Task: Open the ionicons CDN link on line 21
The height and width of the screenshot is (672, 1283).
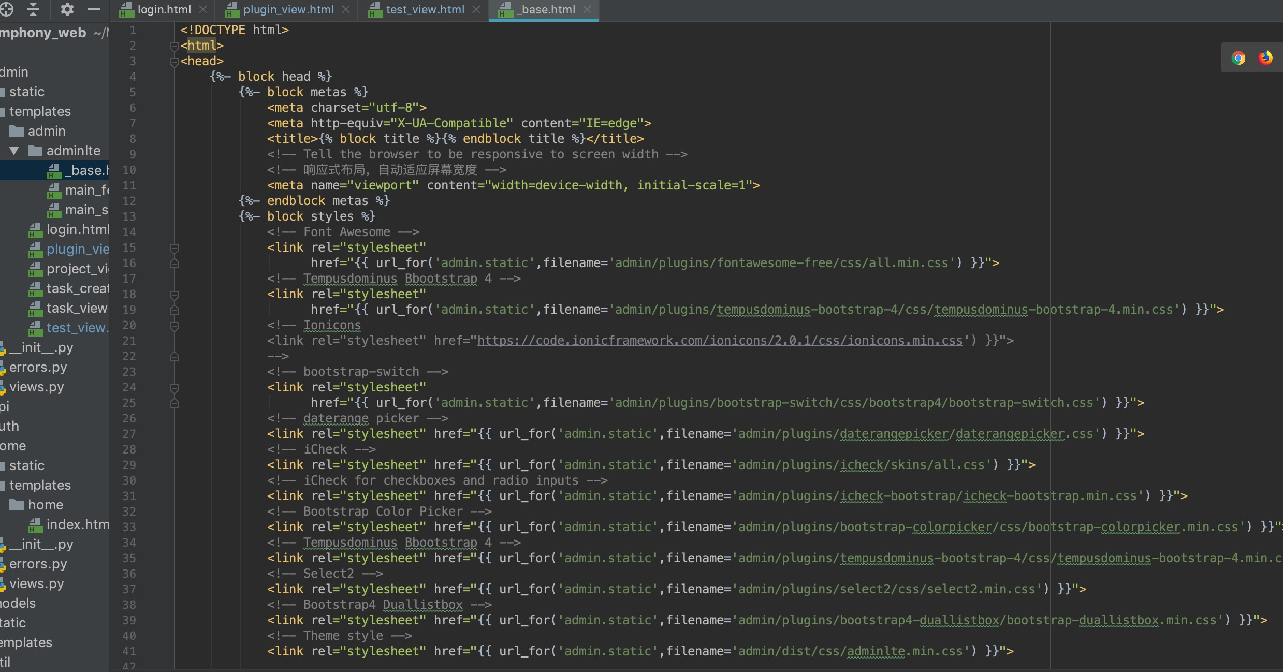Action: [x=720, y=340]
